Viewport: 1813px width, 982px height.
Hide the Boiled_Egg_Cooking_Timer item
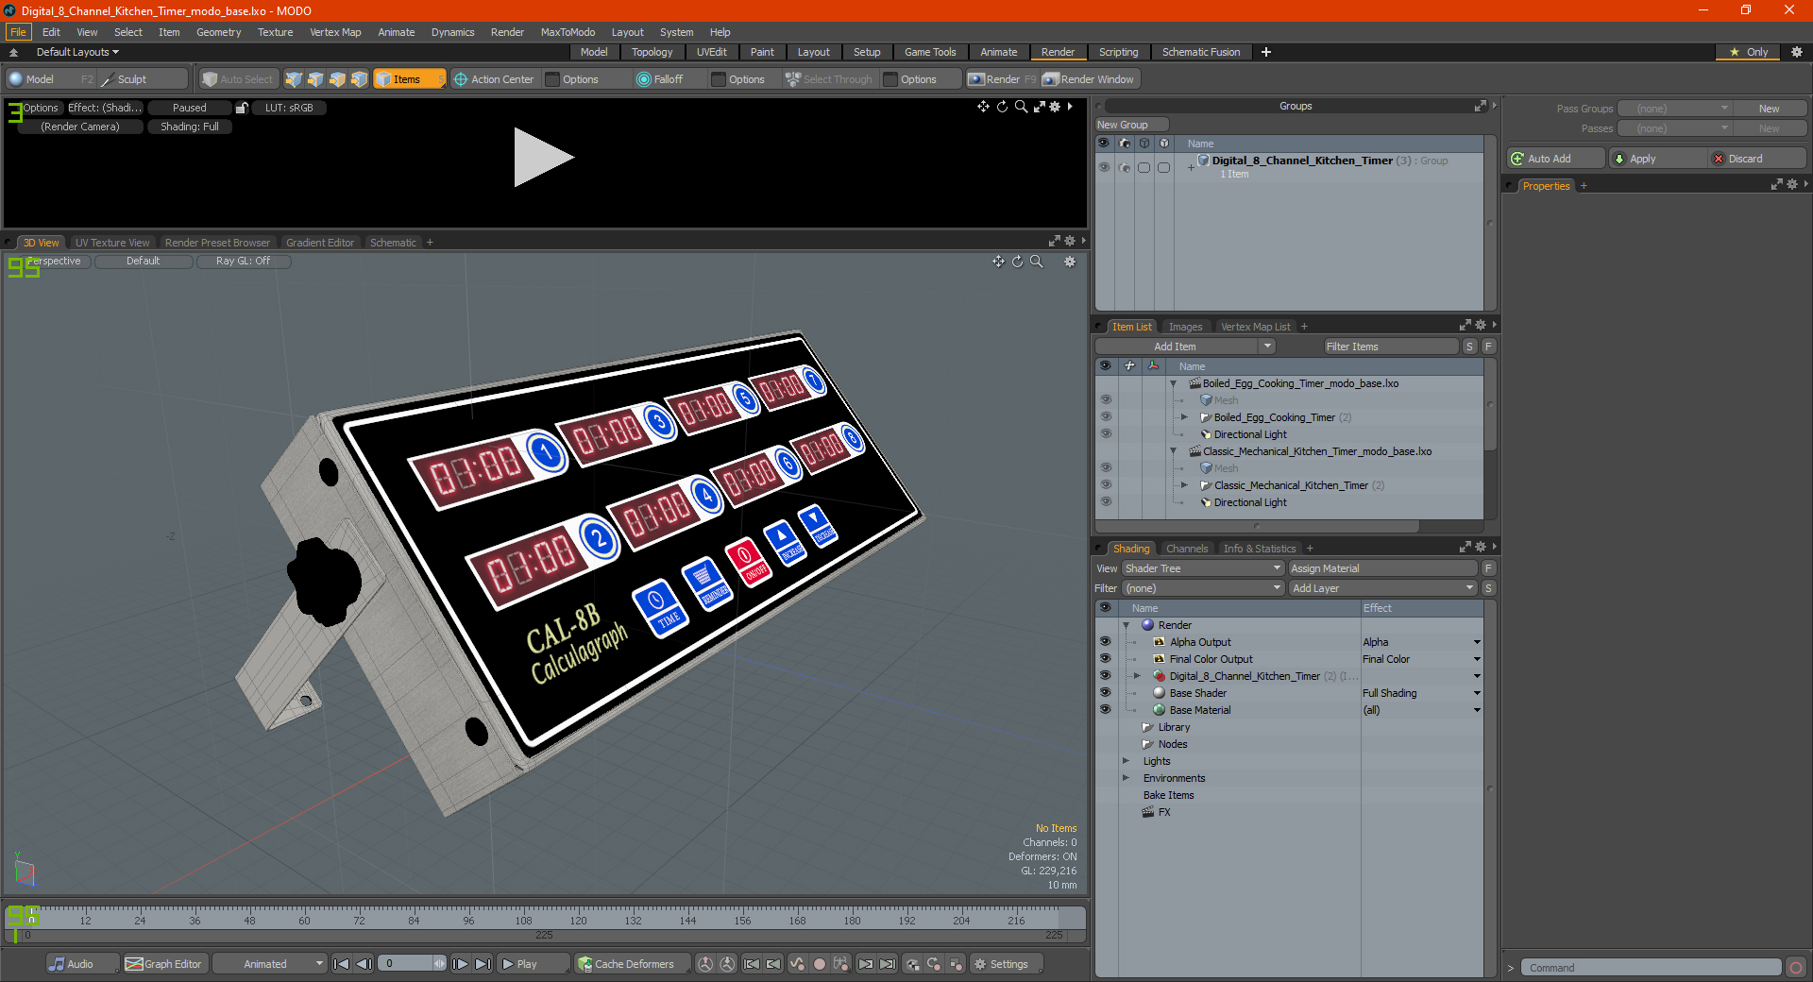coord(1106,416)
